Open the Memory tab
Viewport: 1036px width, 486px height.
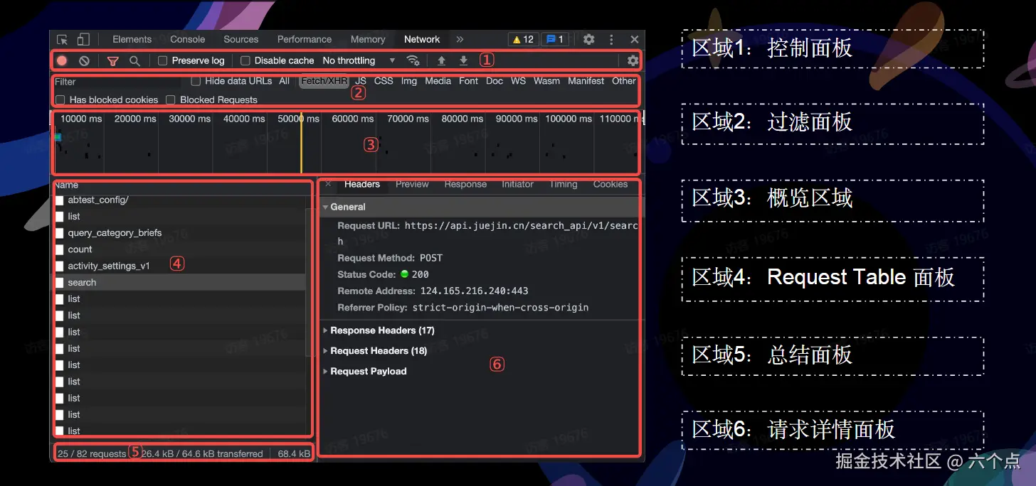[x=368, y=40]
